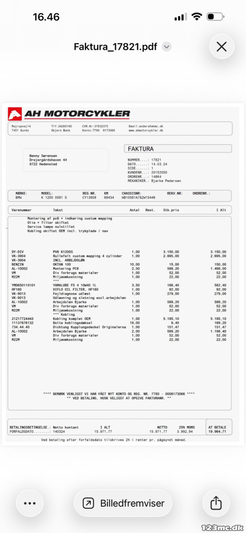Open the three-dot more options menu
Screen dimensions: 246x533
tap(30, 503)
